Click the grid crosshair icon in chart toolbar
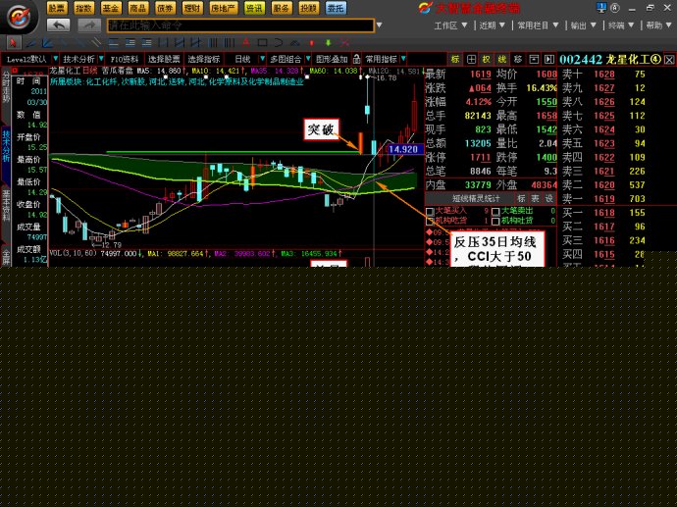Screen dimensions: 677x507 [x=471, y=59]
